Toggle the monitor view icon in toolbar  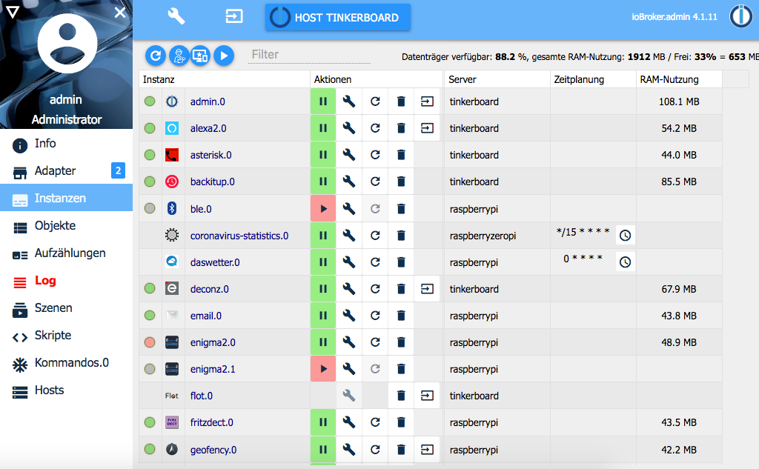200,56
